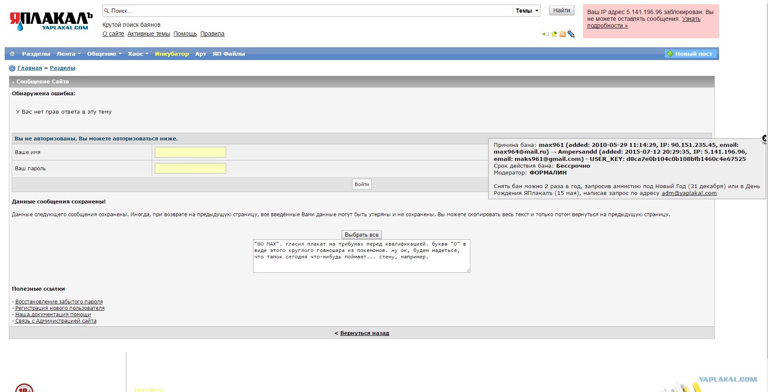768x392 pixels.
Task: Click the ЯПлакалъ logo
Action: click(x=51, y=21)
